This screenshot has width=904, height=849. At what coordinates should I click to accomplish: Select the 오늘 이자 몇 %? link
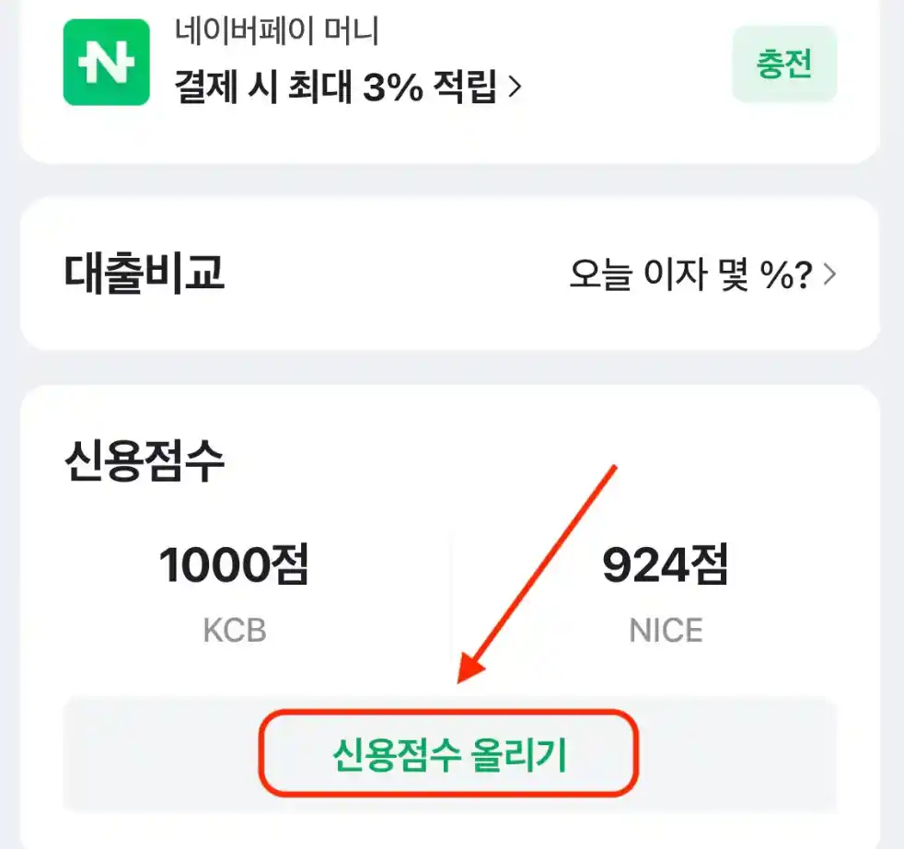[x=695, y=273]
